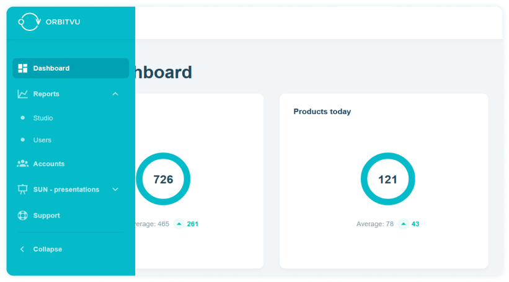Click the Average: 78 text

coord(375,224)
